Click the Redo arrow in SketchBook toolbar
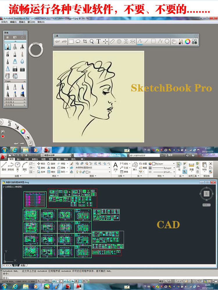This screenshot has width=218, height=290. pyautogui.click(x=64, y=41)
